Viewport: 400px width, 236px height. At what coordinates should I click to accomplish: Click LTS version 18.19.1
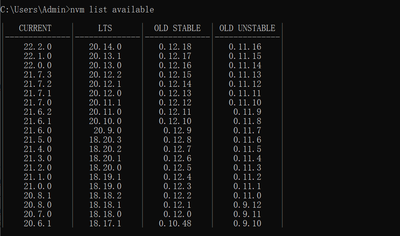[105, 177]
